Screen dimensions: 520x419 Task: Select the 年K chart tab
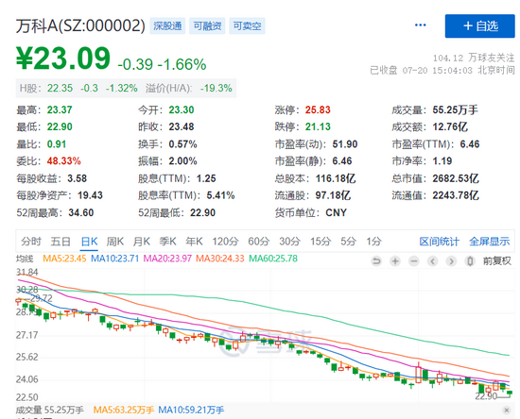194,242
